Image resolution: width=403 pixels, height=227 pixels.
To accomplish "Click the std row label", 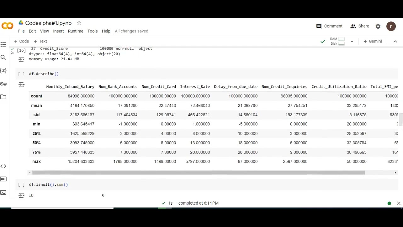I will click(37, 115).
